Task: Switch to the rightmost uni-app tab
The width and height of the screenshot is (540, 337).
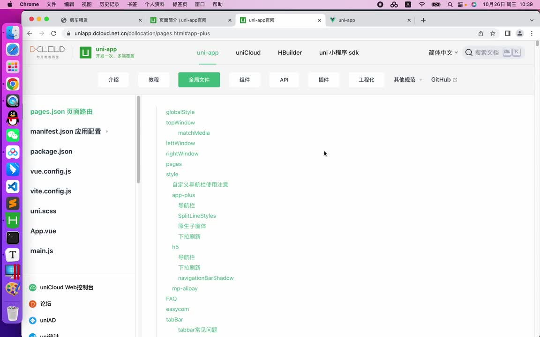Action: [x=370, y=20]
